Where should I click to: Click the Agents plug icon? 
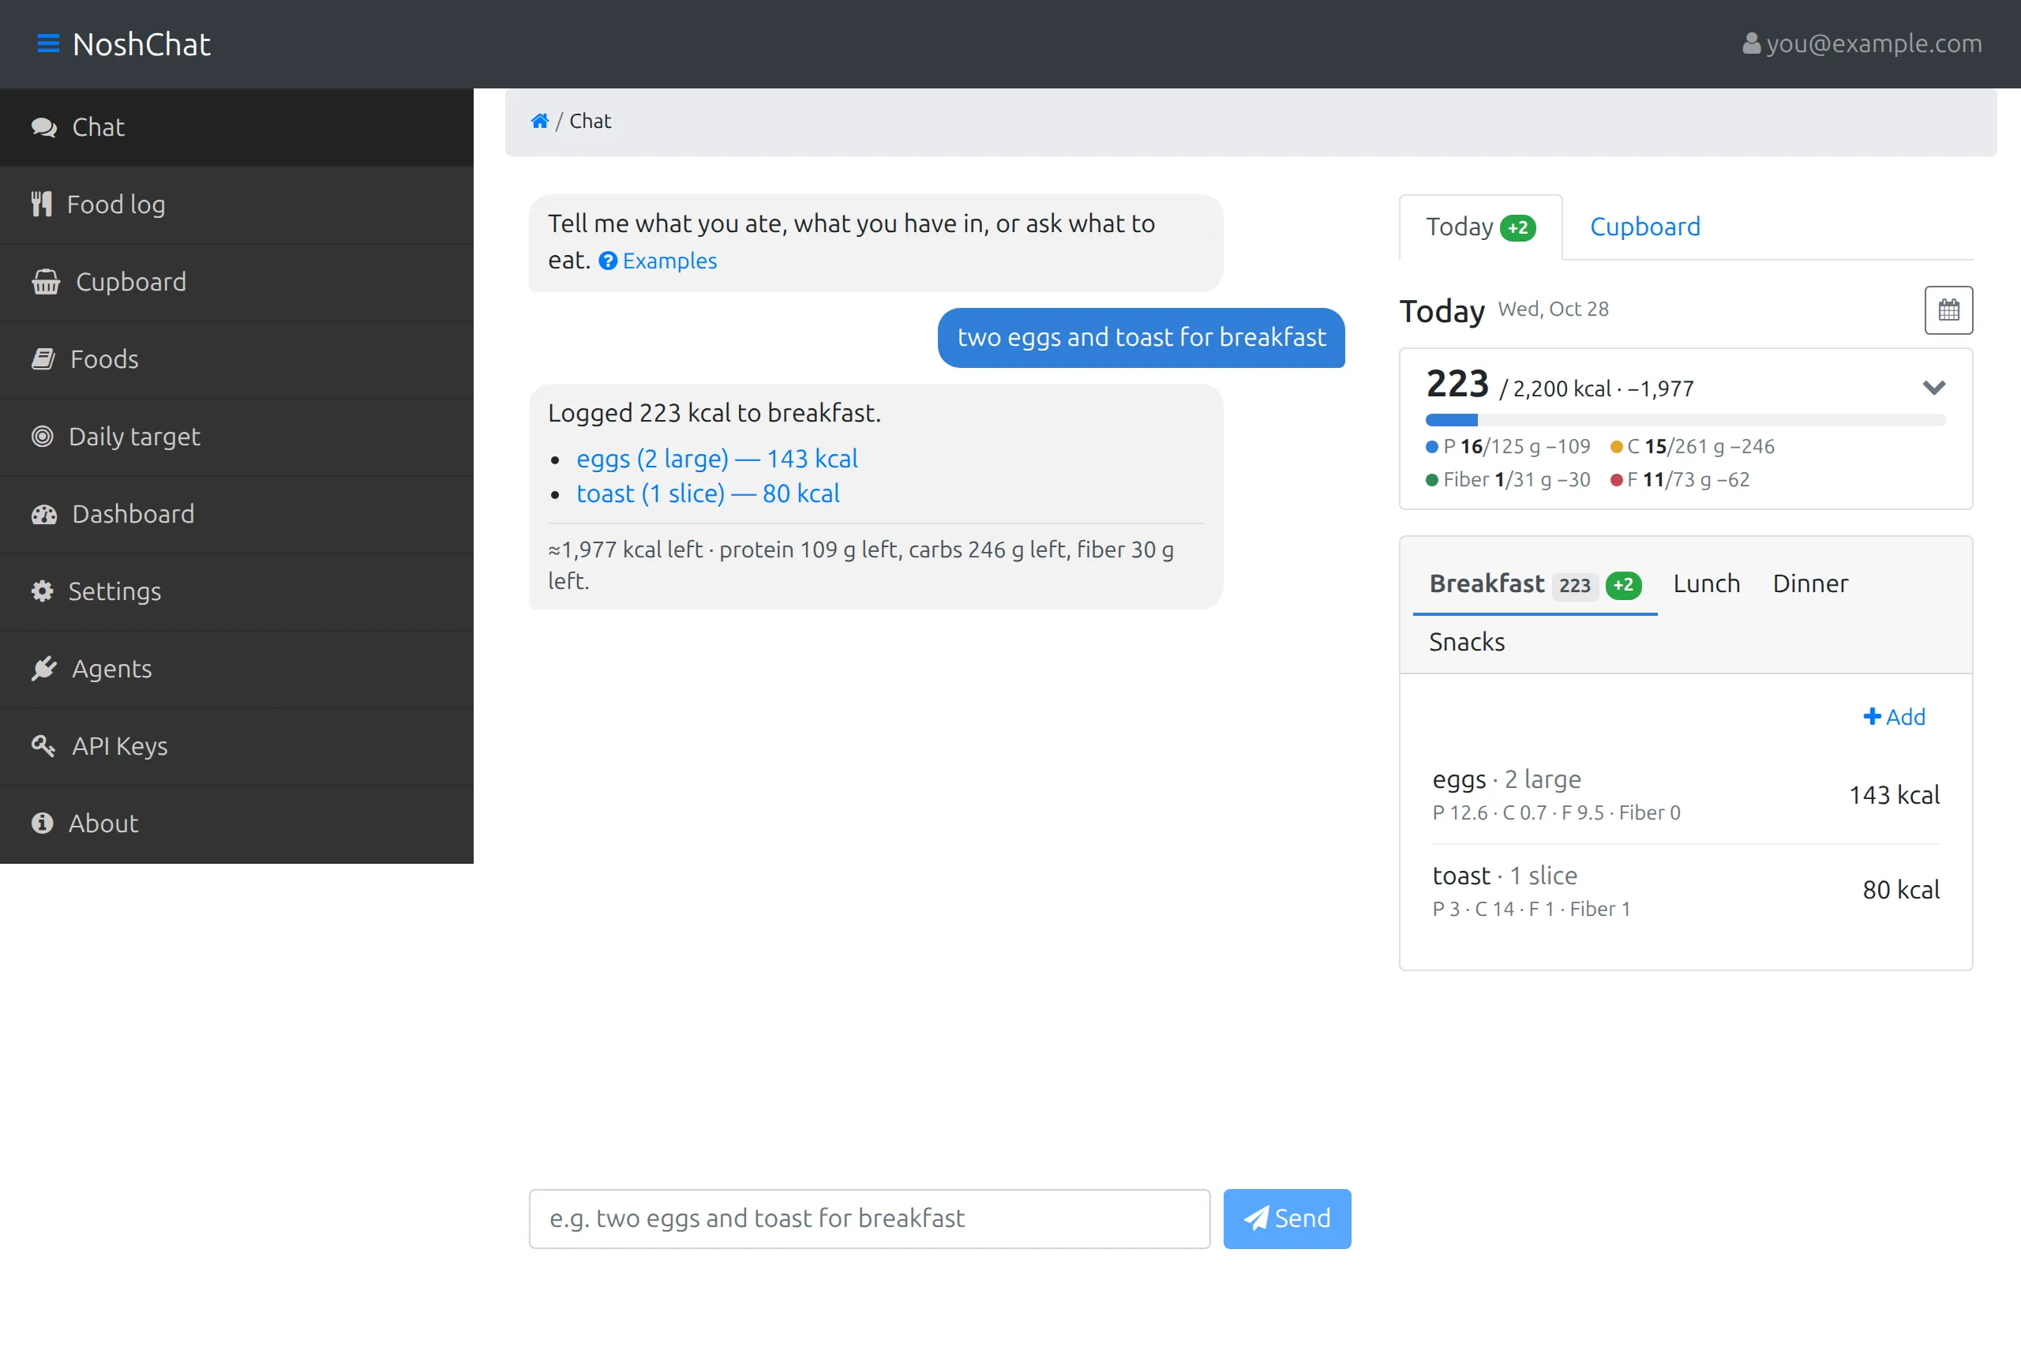pos(43,669)
